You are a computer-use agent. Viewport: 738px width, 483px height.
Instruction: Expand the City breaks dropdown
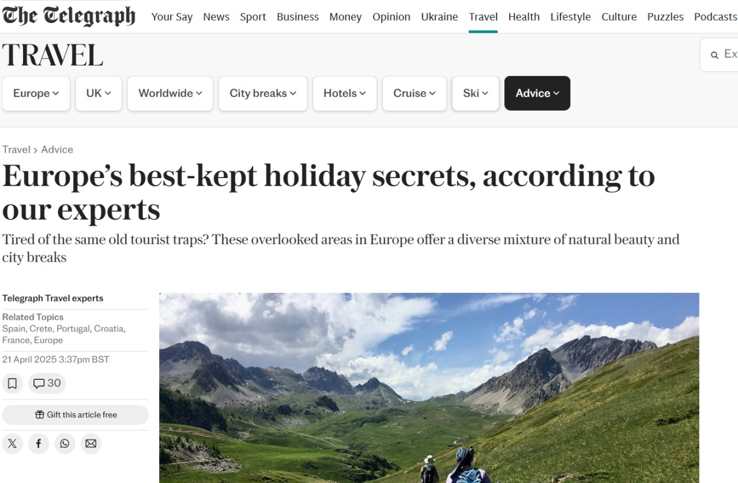tap(263, 93)
